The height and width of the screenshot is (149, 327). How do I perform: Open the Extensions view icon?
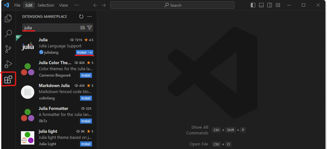point(8,79)
